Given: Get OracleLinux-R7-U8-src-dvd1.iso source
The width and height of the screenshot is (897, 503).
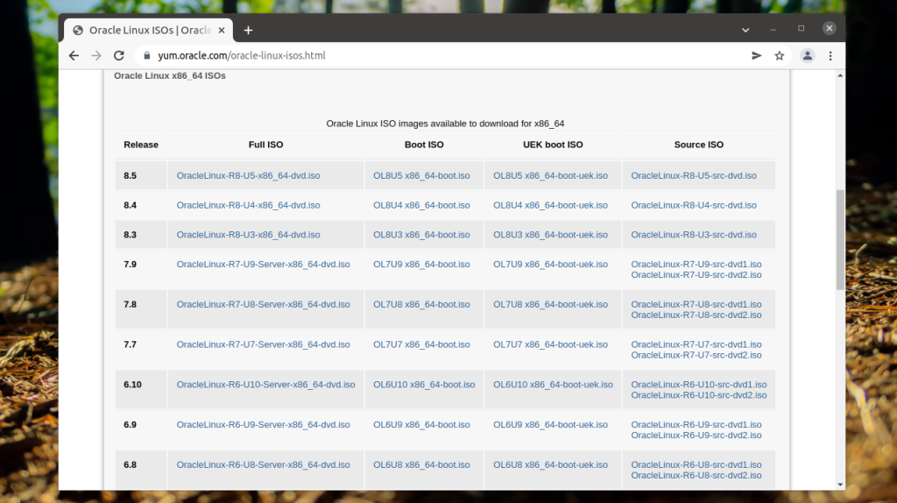Looking at the screenshot, I should (696, 304).
